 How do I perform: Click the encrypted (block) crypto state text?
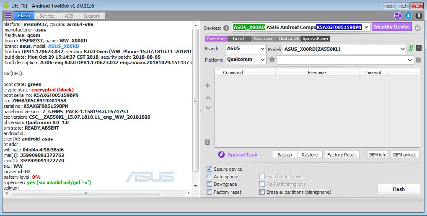(52, 90)
